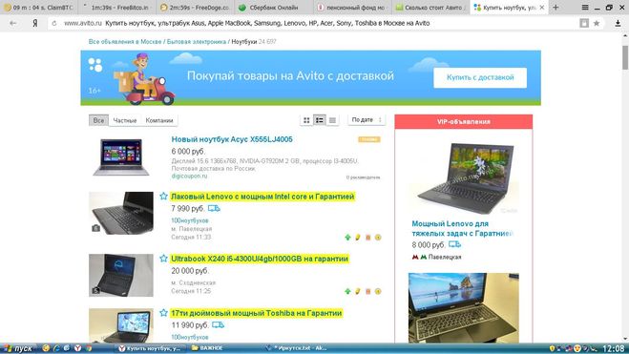Click Lenovo listing thumbnail image
Viewport: 629px width, 354px height.
click(121, 213)
